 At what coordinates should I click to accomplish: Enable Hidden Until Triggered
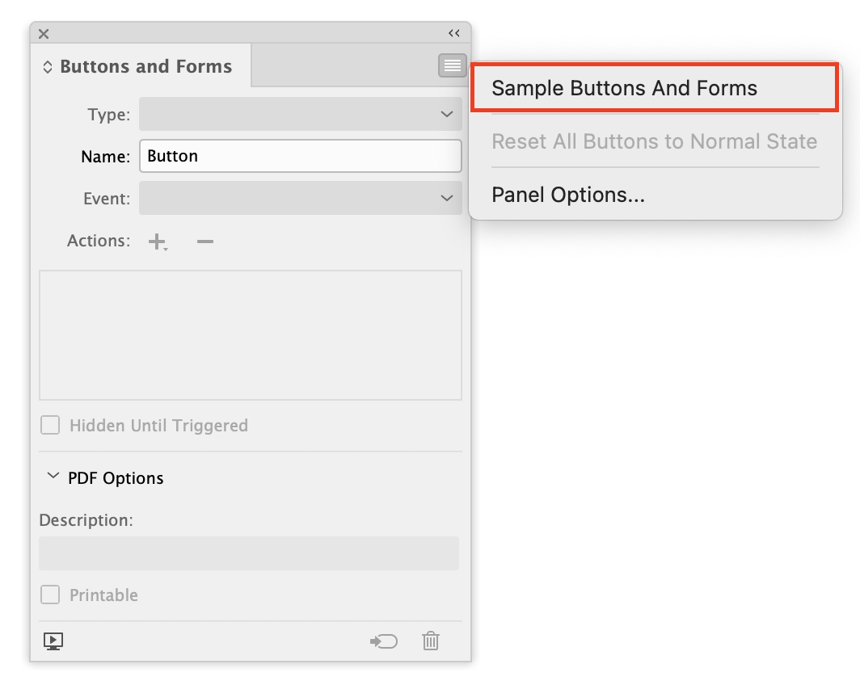point(49,424)
